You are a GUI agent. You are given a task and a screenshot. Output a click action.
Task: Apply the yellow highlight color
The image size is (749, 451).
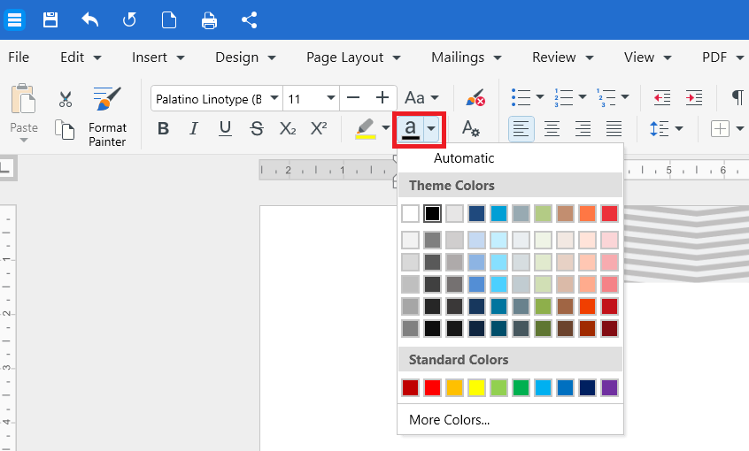(x=366, y=128)
